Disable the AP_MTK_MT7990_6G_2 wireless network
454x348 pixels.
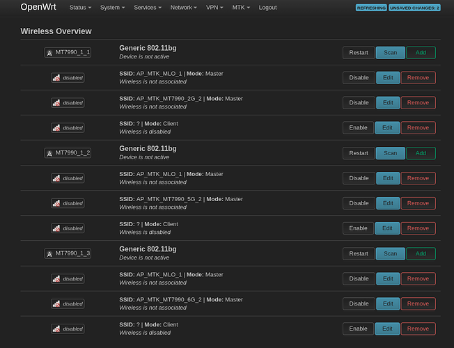click(x=359, y=303)
